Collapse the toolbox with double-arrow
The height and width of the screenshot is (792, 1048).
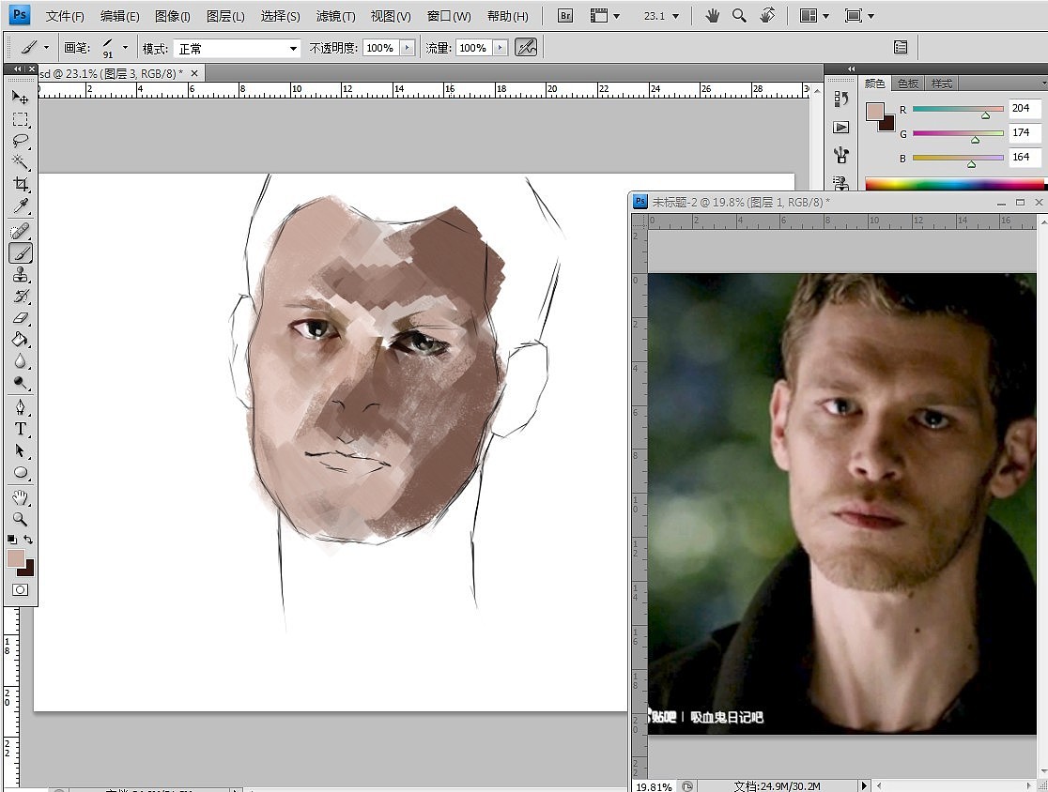point(18,69)
